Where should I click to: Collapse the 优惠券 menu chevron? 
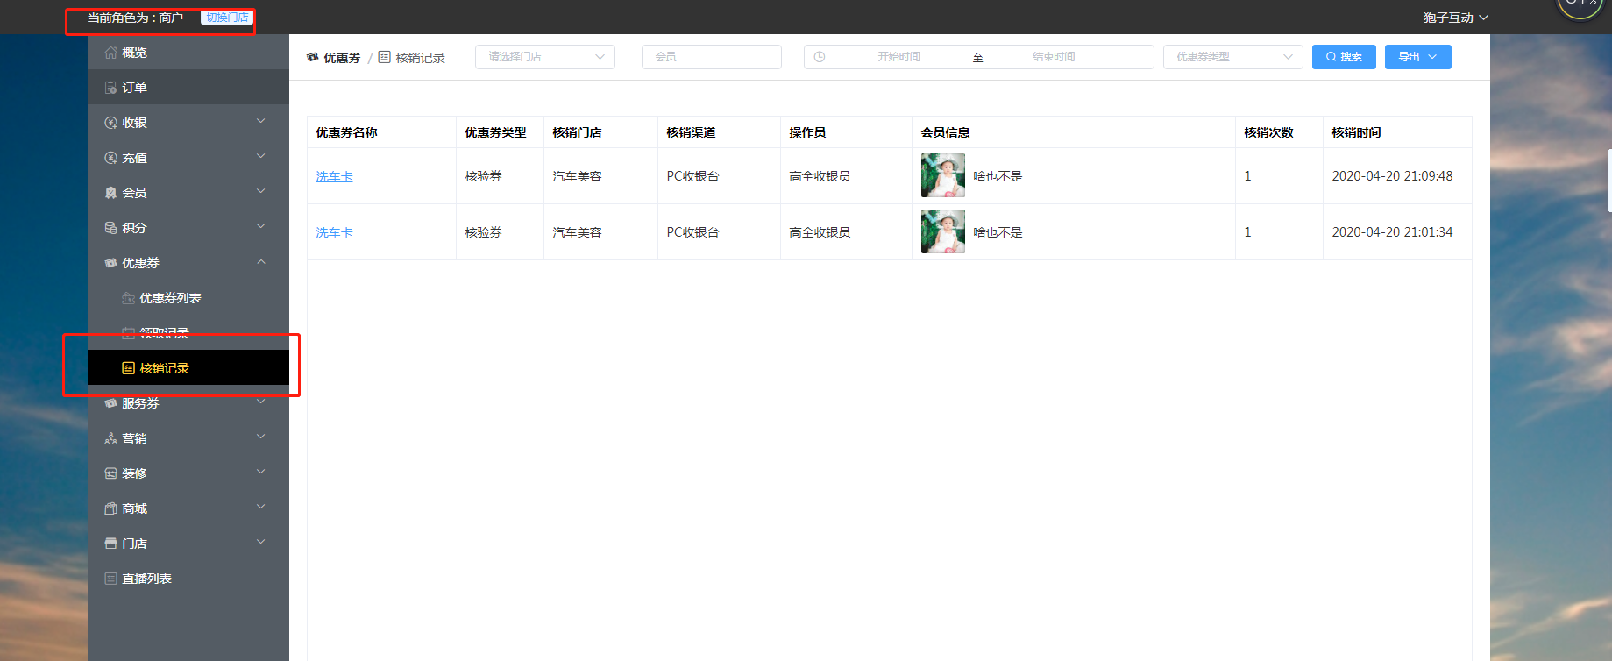[x=260, y=261]
